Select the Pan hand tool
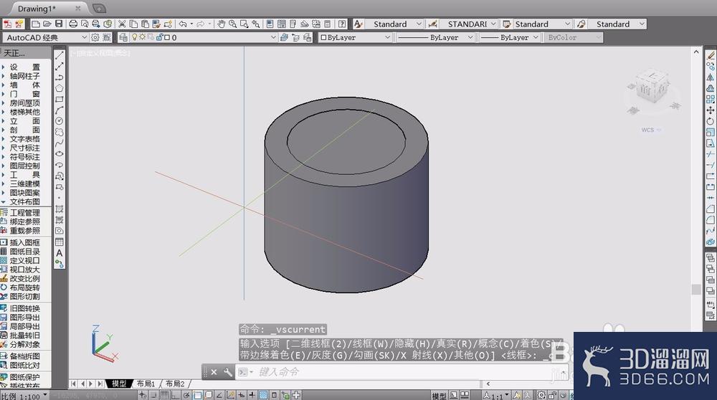This screenshot has width=717, height=400. 222,24
